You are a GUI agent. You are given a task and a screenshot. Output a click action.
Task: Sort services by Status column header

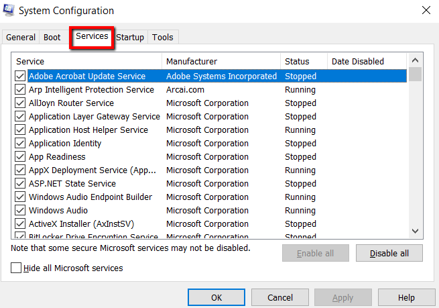[x=304, y=62]
